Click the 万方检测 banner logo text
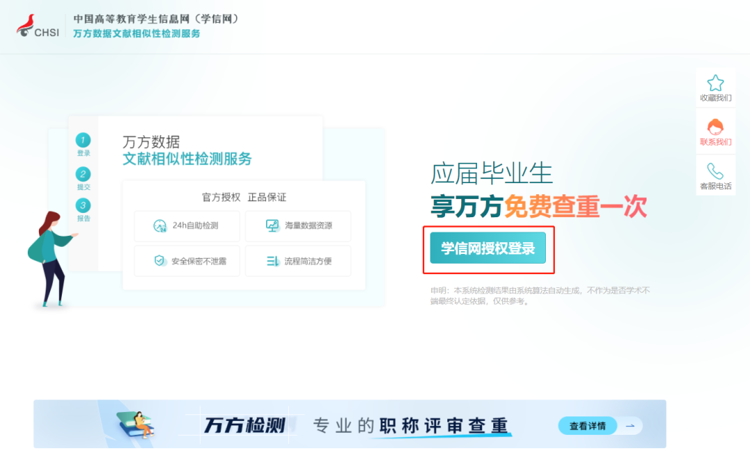Screen dimensions: 750x453 coord(244,425)
